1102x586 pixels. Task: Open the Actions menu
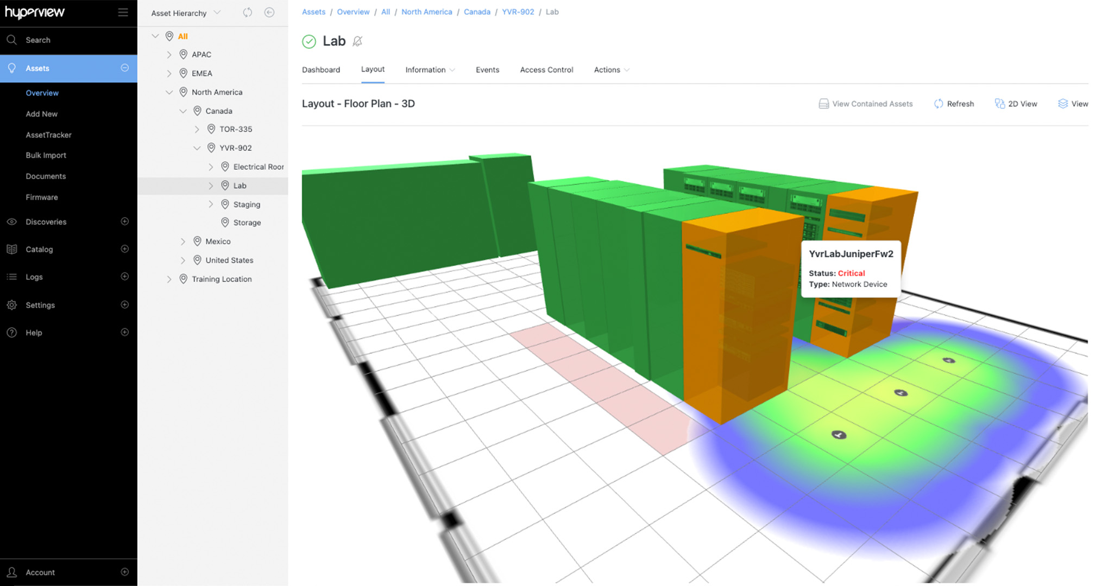610,69
